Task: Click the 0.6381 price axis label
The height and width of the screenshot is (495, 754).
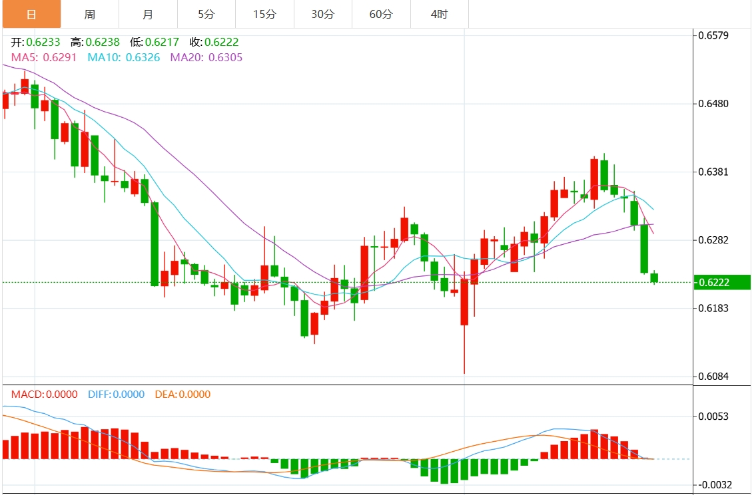Action: tap(713, 172)
